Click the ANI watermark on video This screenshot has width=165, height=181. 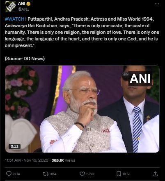pos(140,79)
